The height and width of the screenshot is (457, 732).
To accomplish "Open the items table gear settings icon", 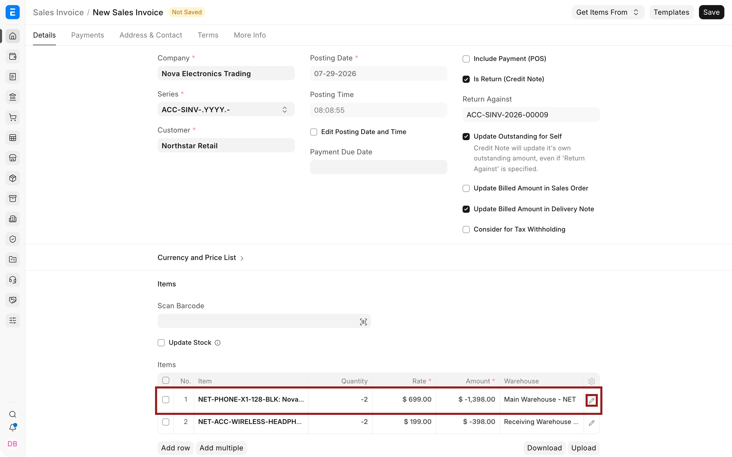I will (592, 381).
